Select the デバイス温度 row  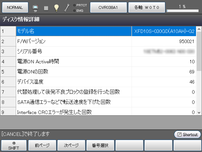(x=74, y=82)
